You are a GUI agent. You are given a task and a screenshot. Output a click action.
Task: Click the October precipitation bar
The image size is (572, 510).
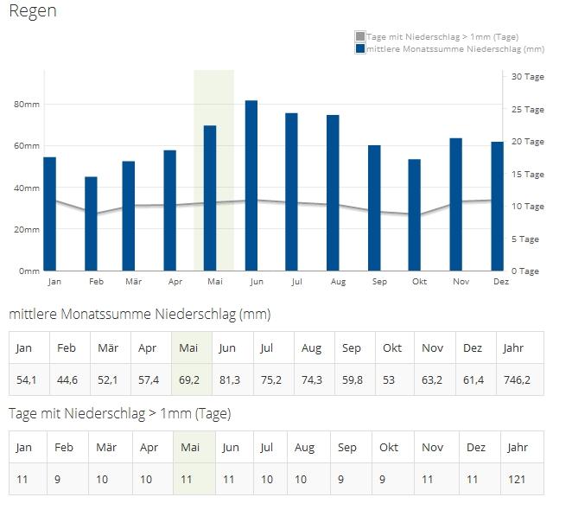[x=415, y=215]
